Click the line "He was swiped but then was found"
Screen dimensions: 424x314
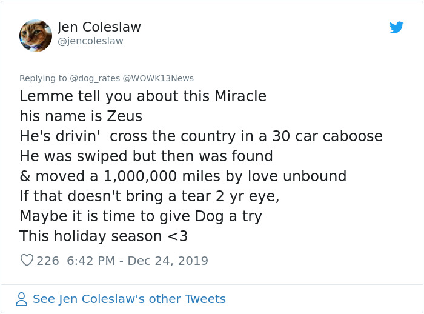coord(146,156)
